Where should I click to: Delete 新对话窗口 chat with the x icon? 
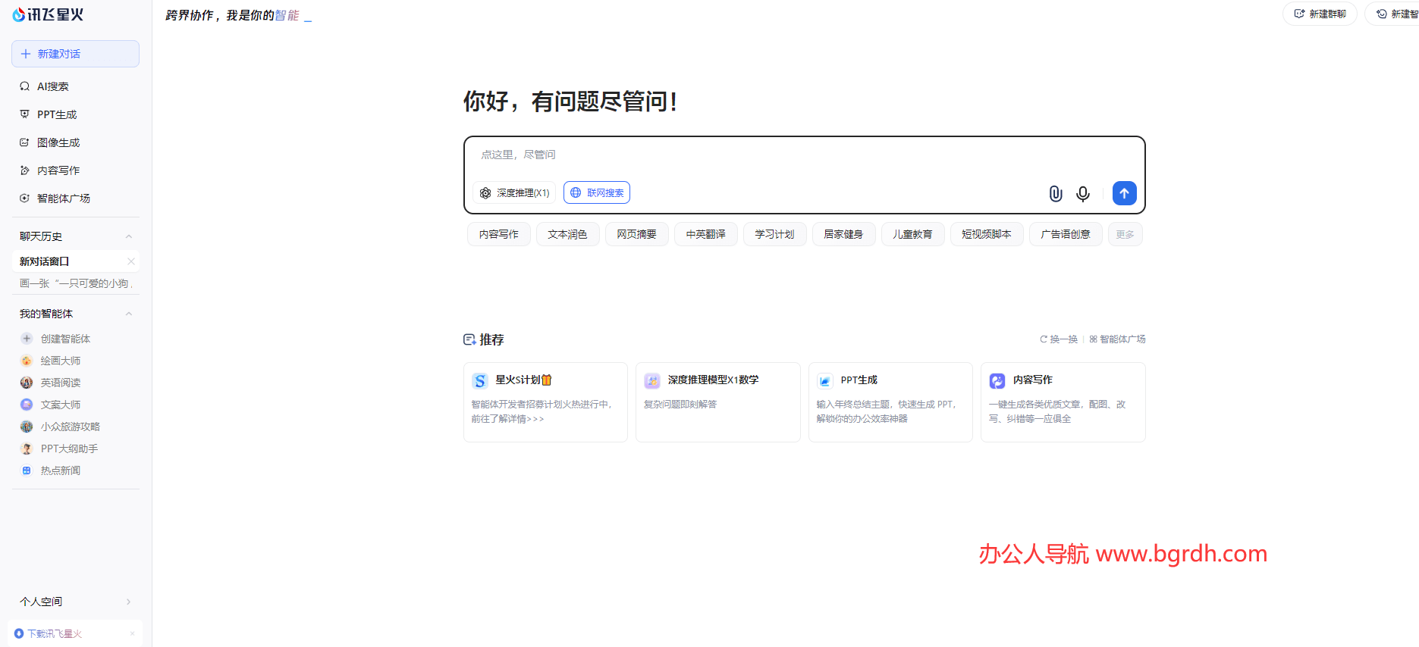click(131, 261)
